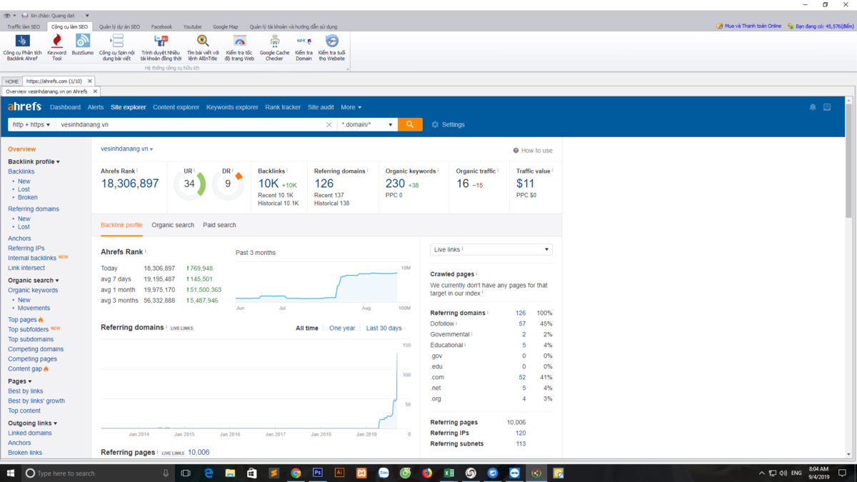
Task: Expand the Xin chào: Quang dat dropdown arrow
Action: tap(87, 15)
